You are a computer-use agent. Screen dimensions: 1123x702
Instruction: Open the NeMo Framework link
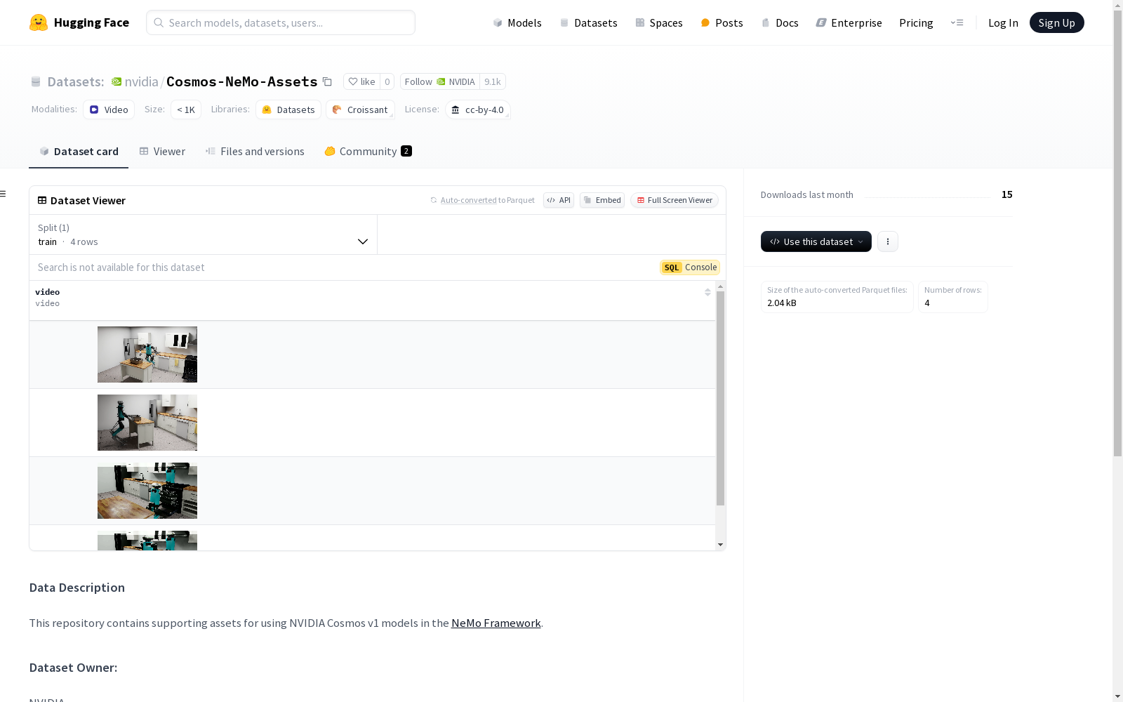point(496,623)
